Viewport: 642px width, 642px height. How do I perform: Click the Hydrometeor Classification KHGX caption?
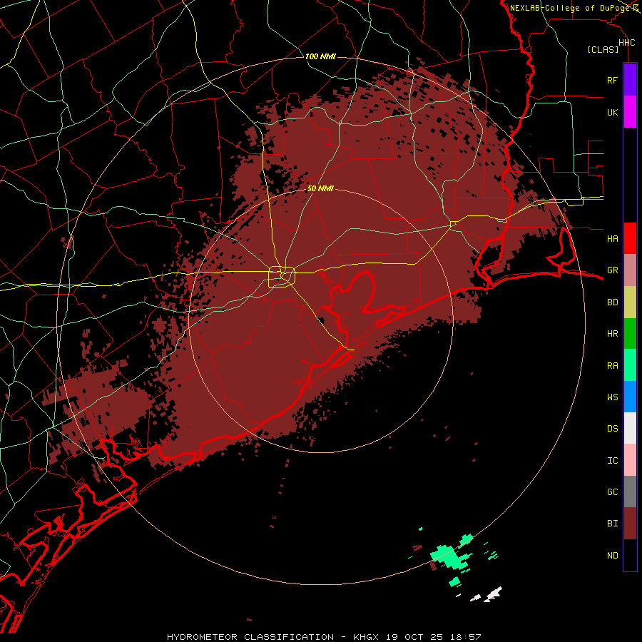pyautogui.click(x=324, y=637)
